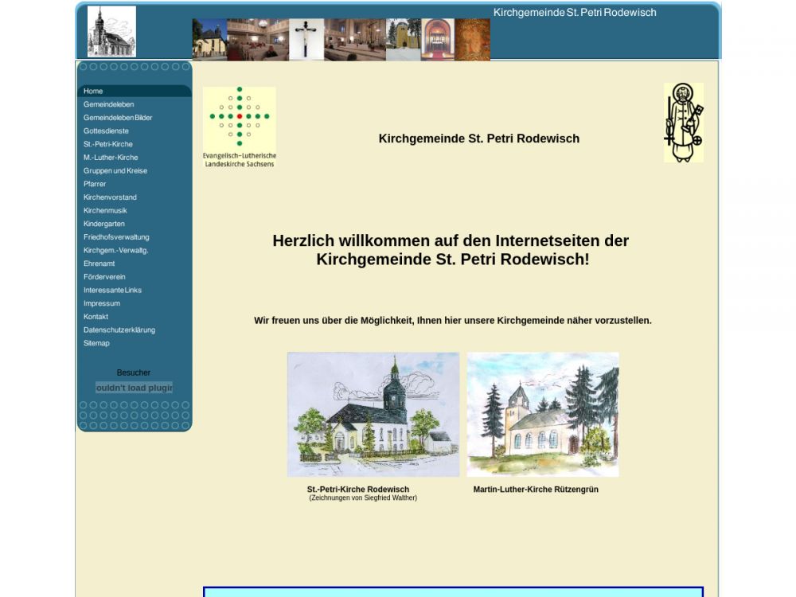Open the Impressum page
Viewport: 796px width, 597px height.
click(102, 303)
